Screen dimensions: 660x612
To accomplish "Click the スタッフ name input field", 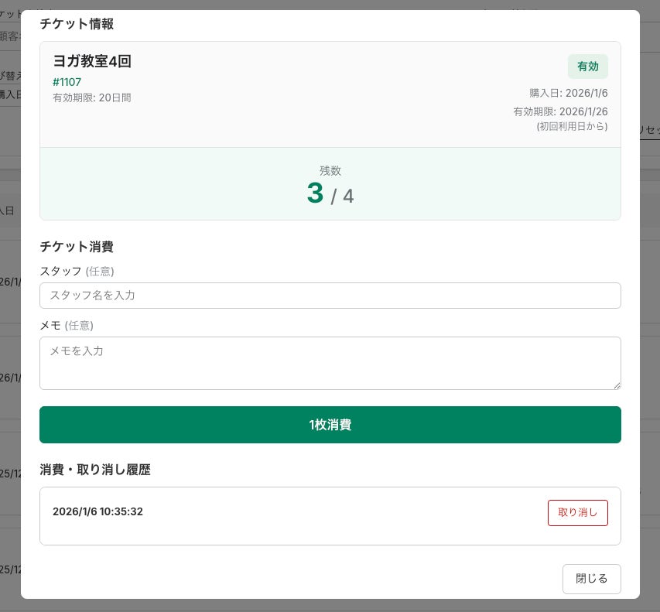I will click(x=330, y=296).
